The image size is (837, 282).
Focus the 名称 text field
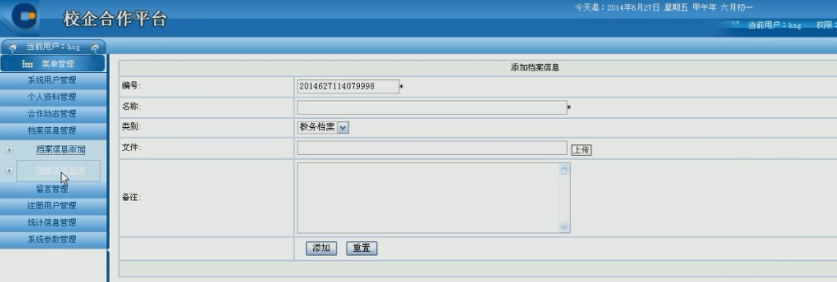click(432, 107)
